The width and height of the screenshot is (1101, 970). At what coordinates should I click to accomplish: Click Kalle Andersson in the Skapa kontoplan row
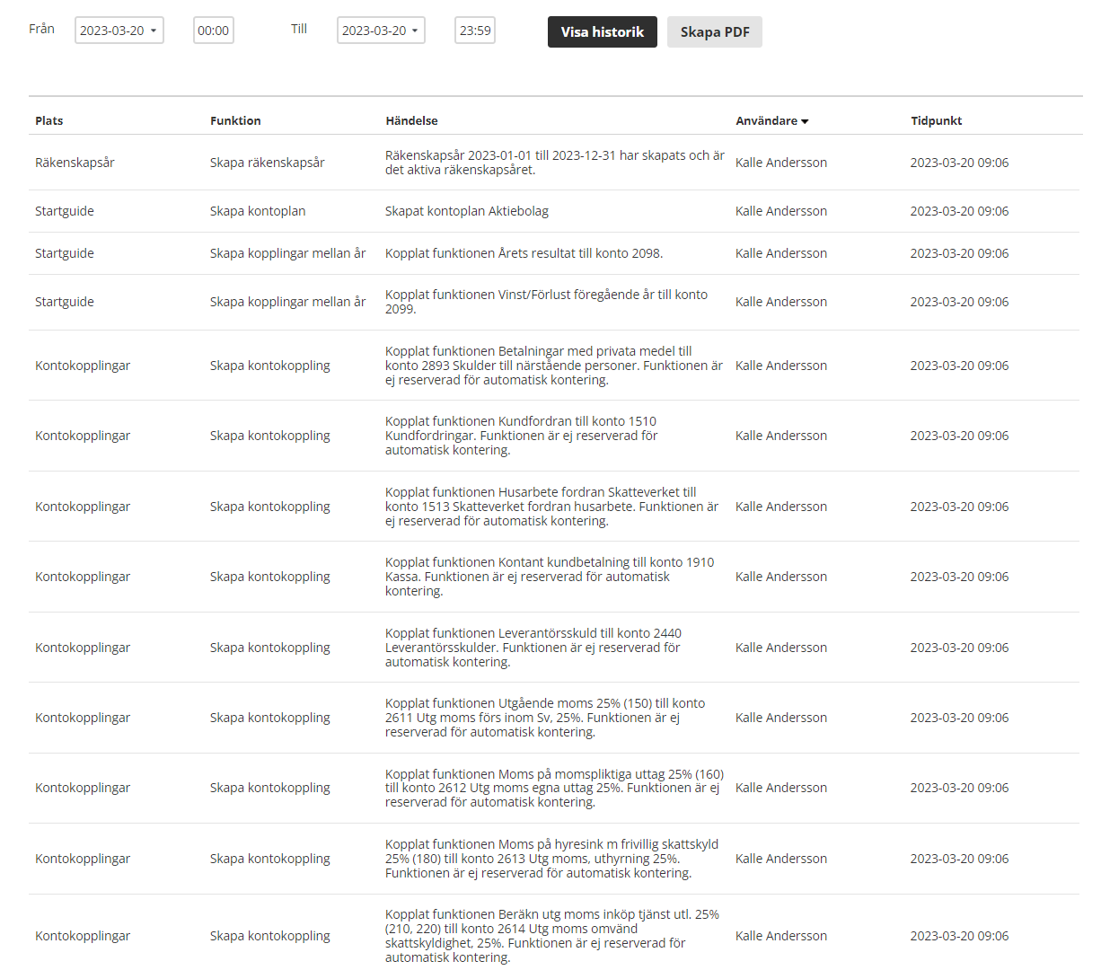(781, 211)
